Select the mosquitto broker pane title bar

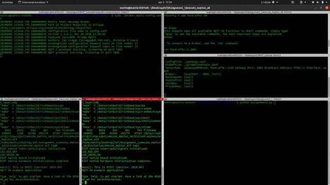click(81, 12)
